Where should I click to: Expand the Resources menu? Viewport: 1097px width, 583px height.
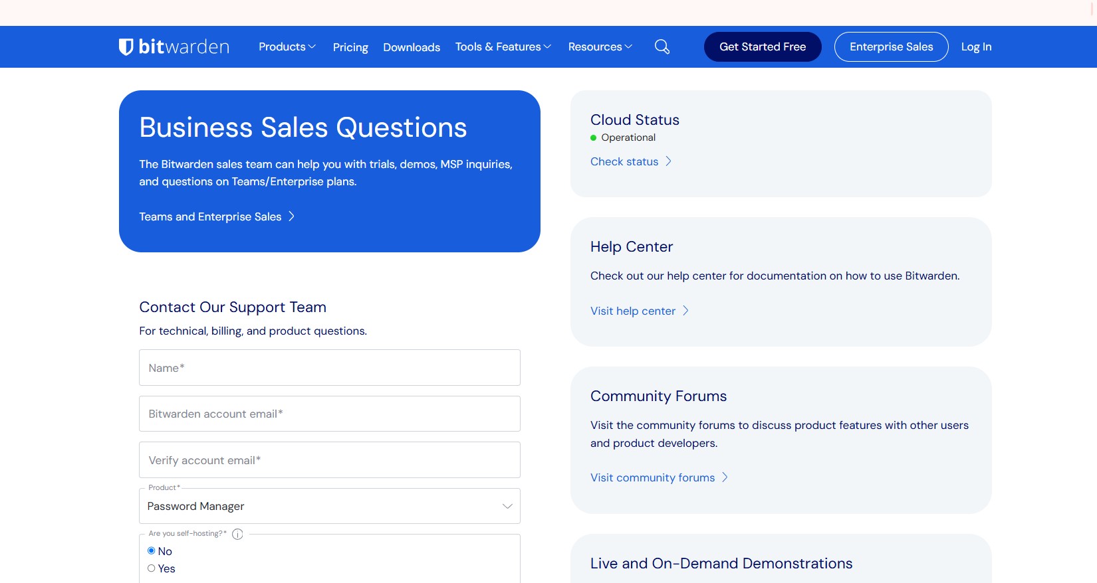600,46
